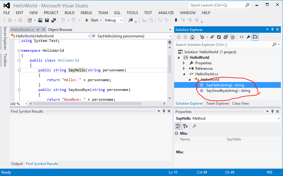Toggle a bookmark with the bookmark icon
The height and width of the screenshot is (176, 283).
click(176, 20)
